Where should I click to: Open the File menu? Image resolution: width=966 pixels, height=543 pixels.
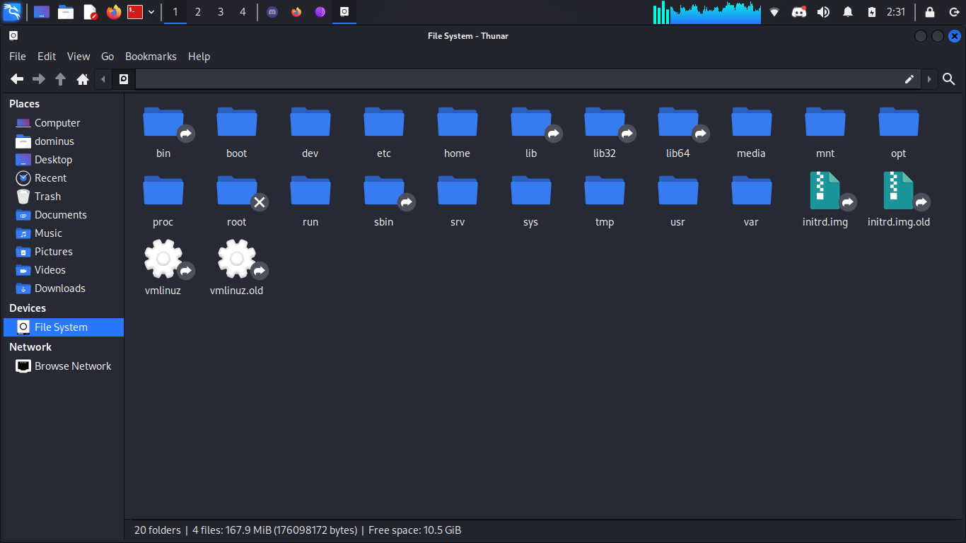click(x=18, y=57)
